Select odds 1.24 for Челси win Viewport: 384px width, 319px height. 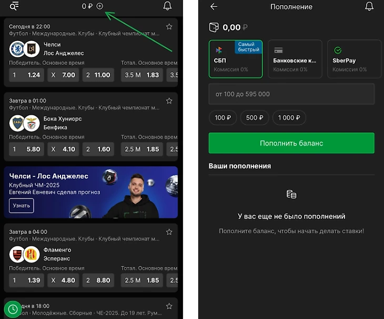(x=26, y=75)
